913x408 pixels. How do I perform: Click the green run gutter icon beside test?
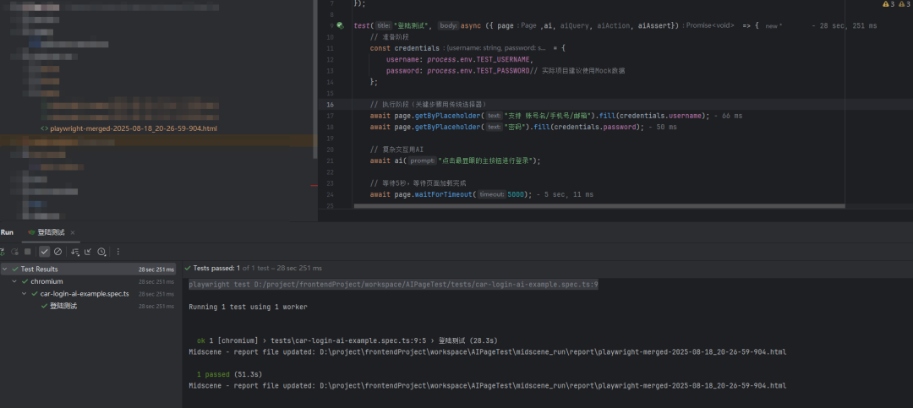[341, 25]
